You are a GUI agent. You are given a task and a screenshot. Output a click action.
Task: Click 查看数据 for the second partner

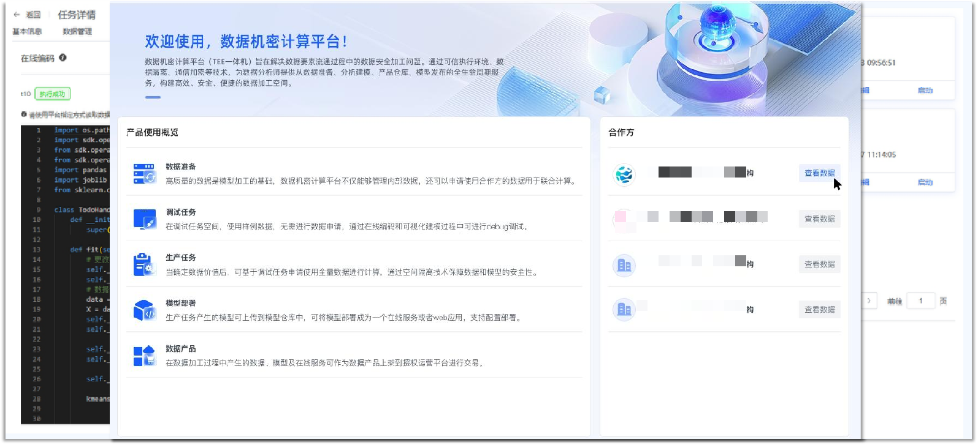pos(819,219)
